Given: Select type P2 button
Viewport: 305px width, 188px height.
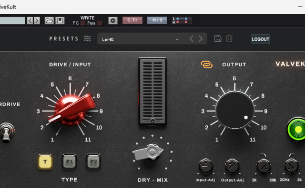Looking at the screenshot, I should tap(93, 162).
